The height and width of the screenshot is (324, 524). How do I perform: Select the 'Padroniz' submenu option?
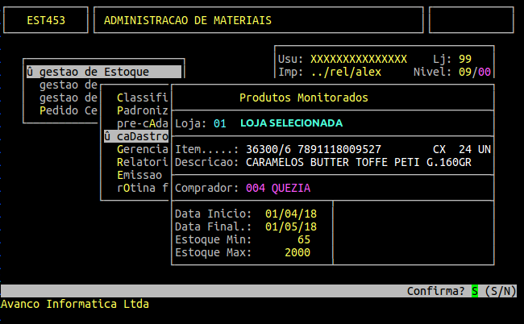142,110
